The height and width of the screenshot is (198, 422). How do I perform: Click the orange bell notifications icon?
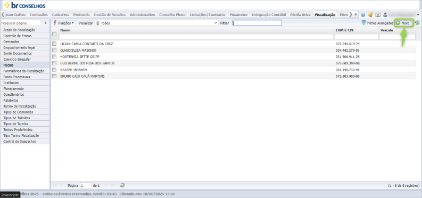click(370, 15)
